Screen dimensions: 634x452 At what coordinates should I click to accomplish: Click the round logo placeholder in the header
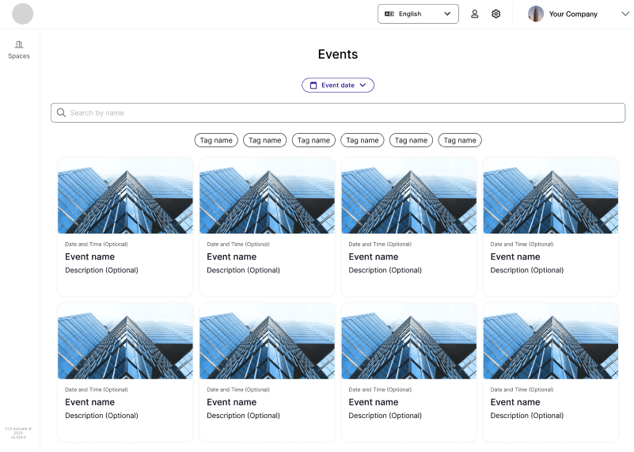click(23, 13)
